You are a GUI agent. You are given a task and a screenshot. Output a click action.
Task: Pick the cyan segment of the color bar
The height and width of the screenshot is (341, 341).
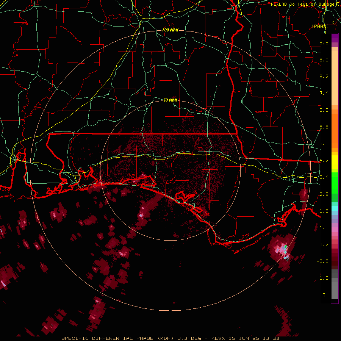point(335,208)
